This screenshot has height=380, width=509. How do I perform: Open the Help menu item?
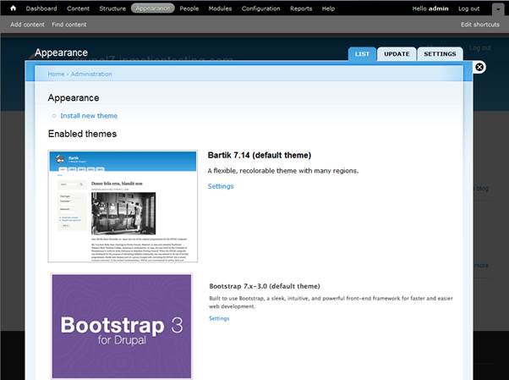[x=328, y=8]
